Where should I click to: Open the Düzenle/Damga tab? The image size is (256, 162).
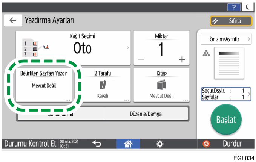[145, 114]
